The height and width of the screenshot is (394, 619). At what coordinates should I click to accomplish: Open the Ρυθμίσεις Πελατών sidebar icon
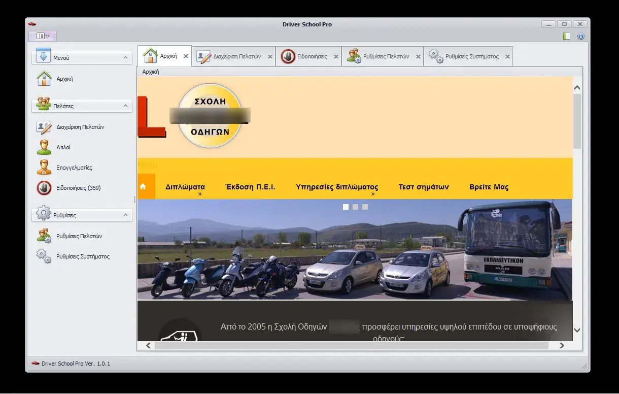point(44,236)
